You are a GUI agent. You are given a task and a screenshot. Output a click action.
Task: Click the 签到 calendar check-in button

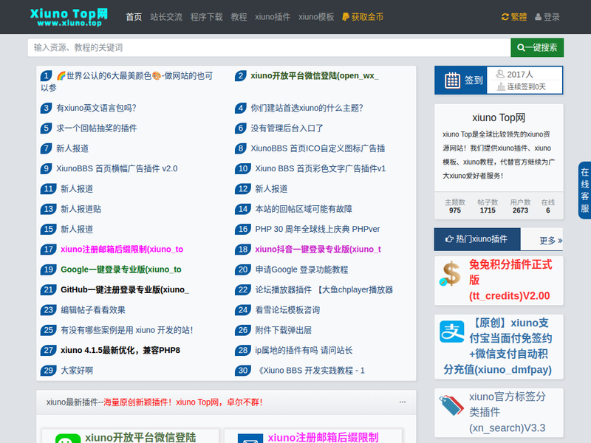pos(460,80)
